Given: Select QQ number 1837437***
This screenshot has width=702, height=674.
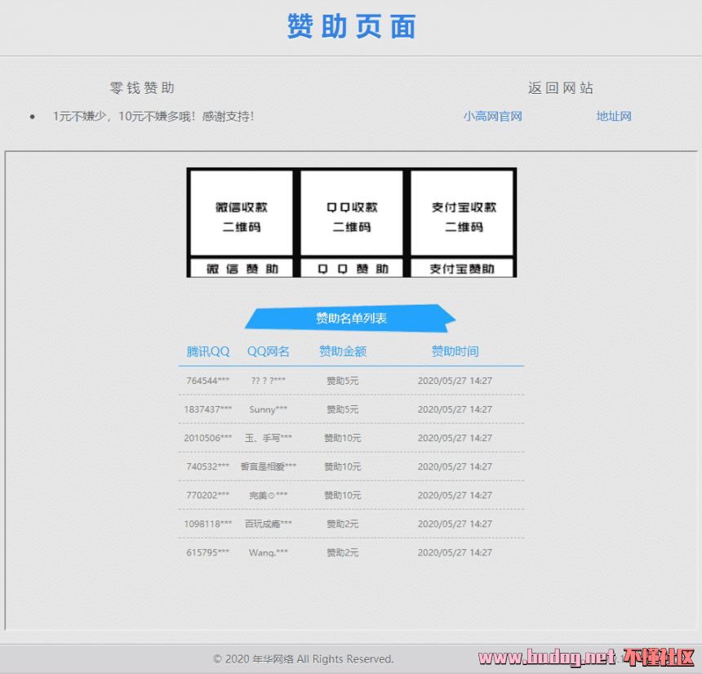Looking at the screenshot, I should 207,409.
